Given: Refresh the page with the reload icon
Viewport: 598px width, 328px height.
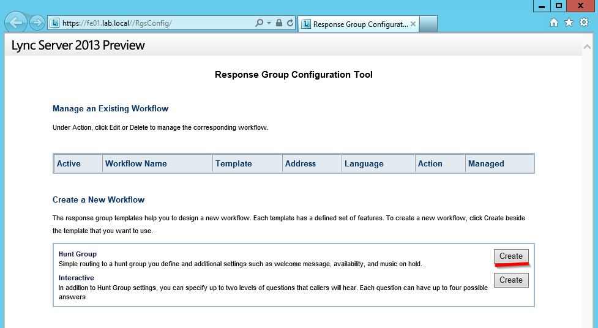Looking at the screenshot, I should 290,23.
